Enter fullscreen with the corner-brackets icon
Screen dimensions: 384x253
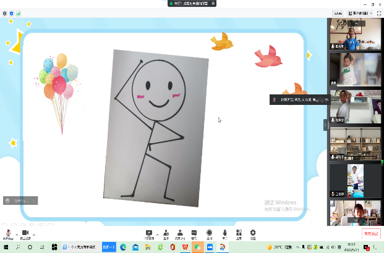(379, 14)
